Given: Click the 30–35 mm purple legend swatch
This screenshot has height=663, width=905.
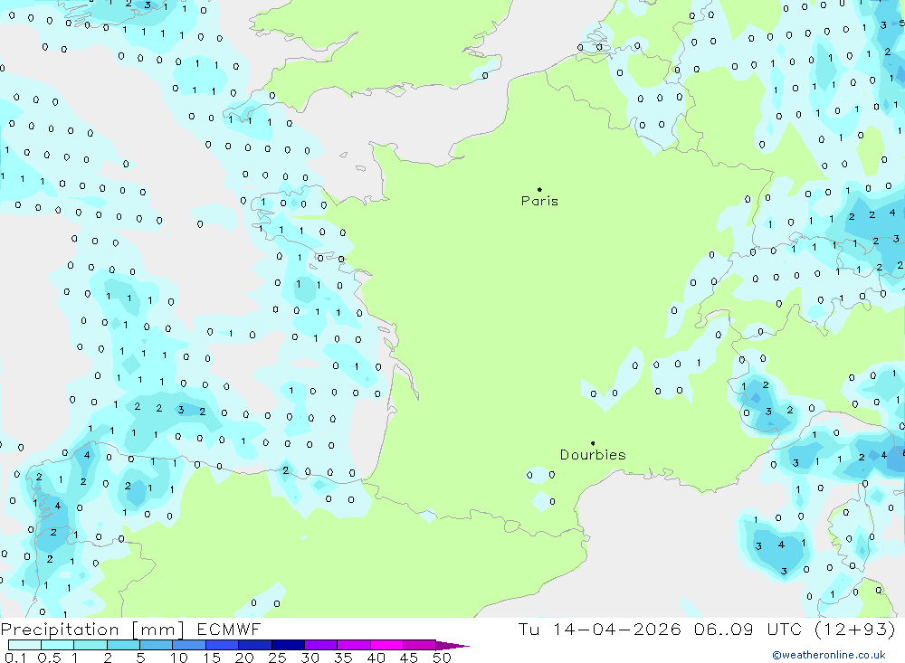Looking at the screenshot, I should pos(321,645).
